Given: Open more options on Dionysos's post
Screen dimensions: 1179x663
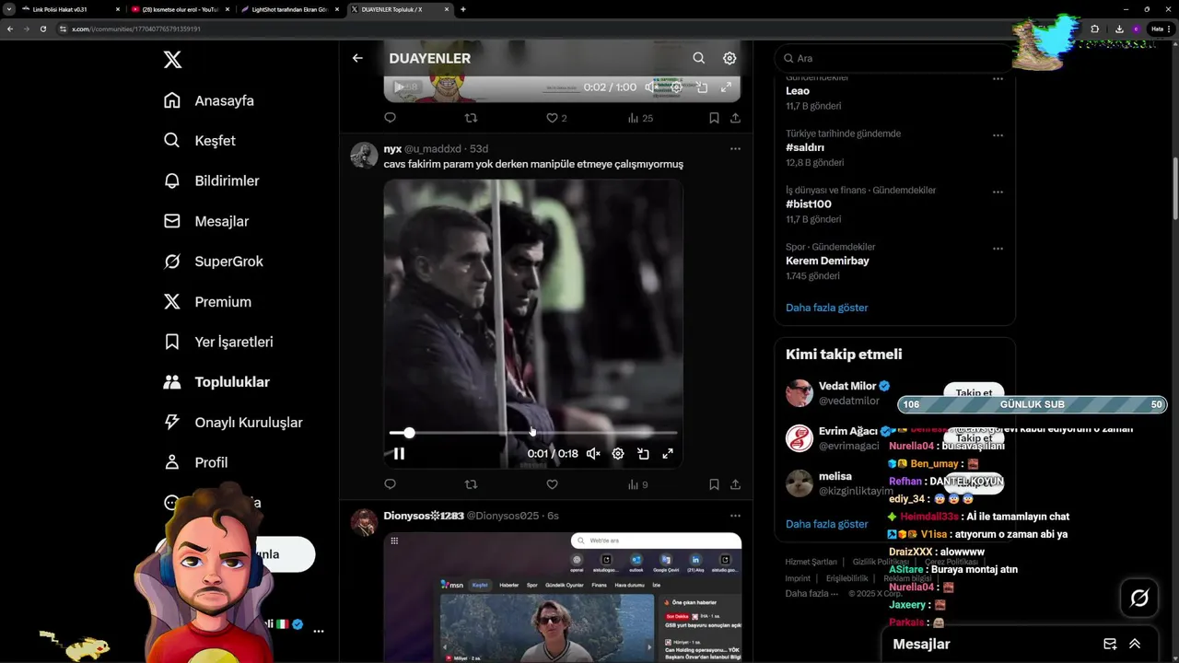Looking at the screenshot, I should 735,516.
